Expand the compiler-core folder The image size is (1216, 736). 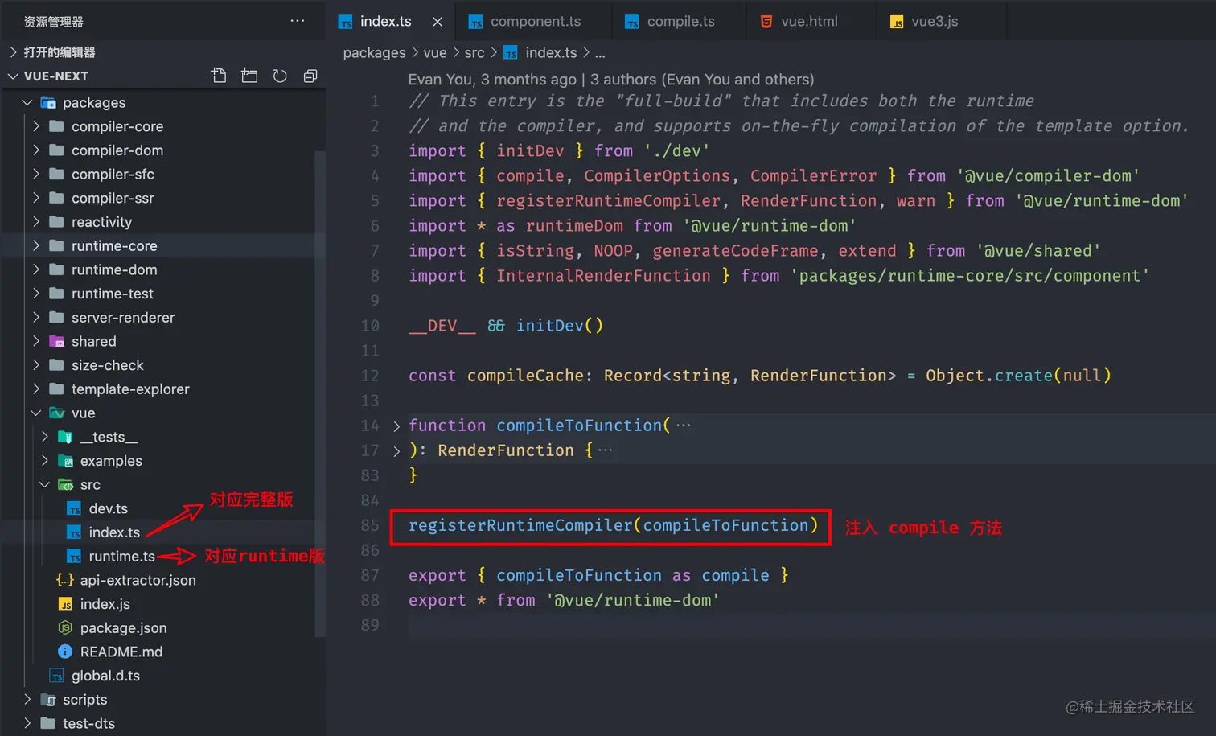[x=36, y=126]
